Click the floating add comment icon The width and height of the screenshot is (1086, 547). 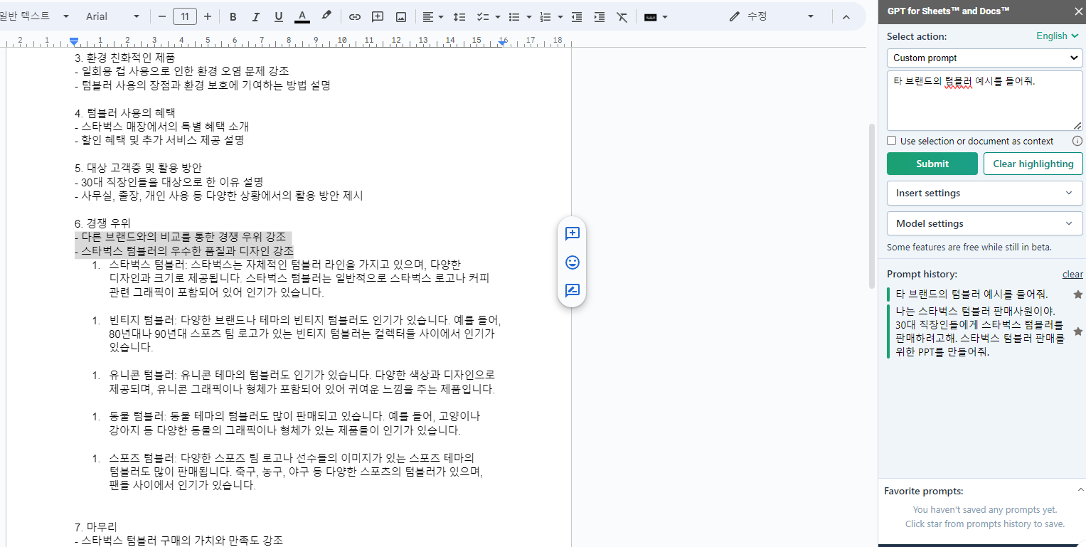pyautogui.click(x=572, y=233)
